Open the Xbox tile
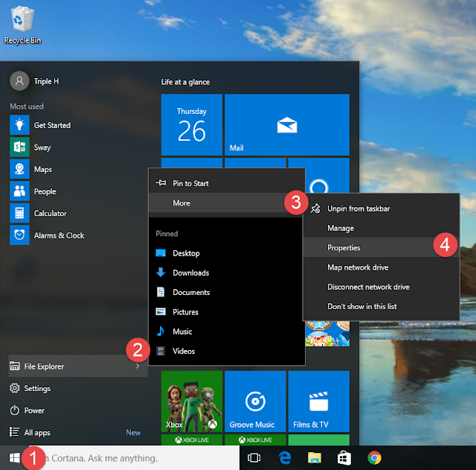Viewport: 476px width, 470px height. click(192, 401)
